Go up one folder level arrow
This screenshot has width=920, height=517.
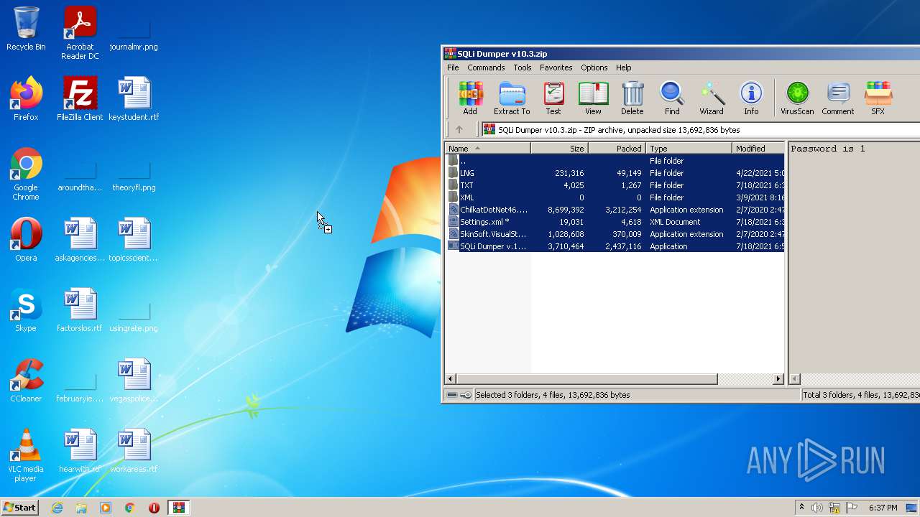459,130
